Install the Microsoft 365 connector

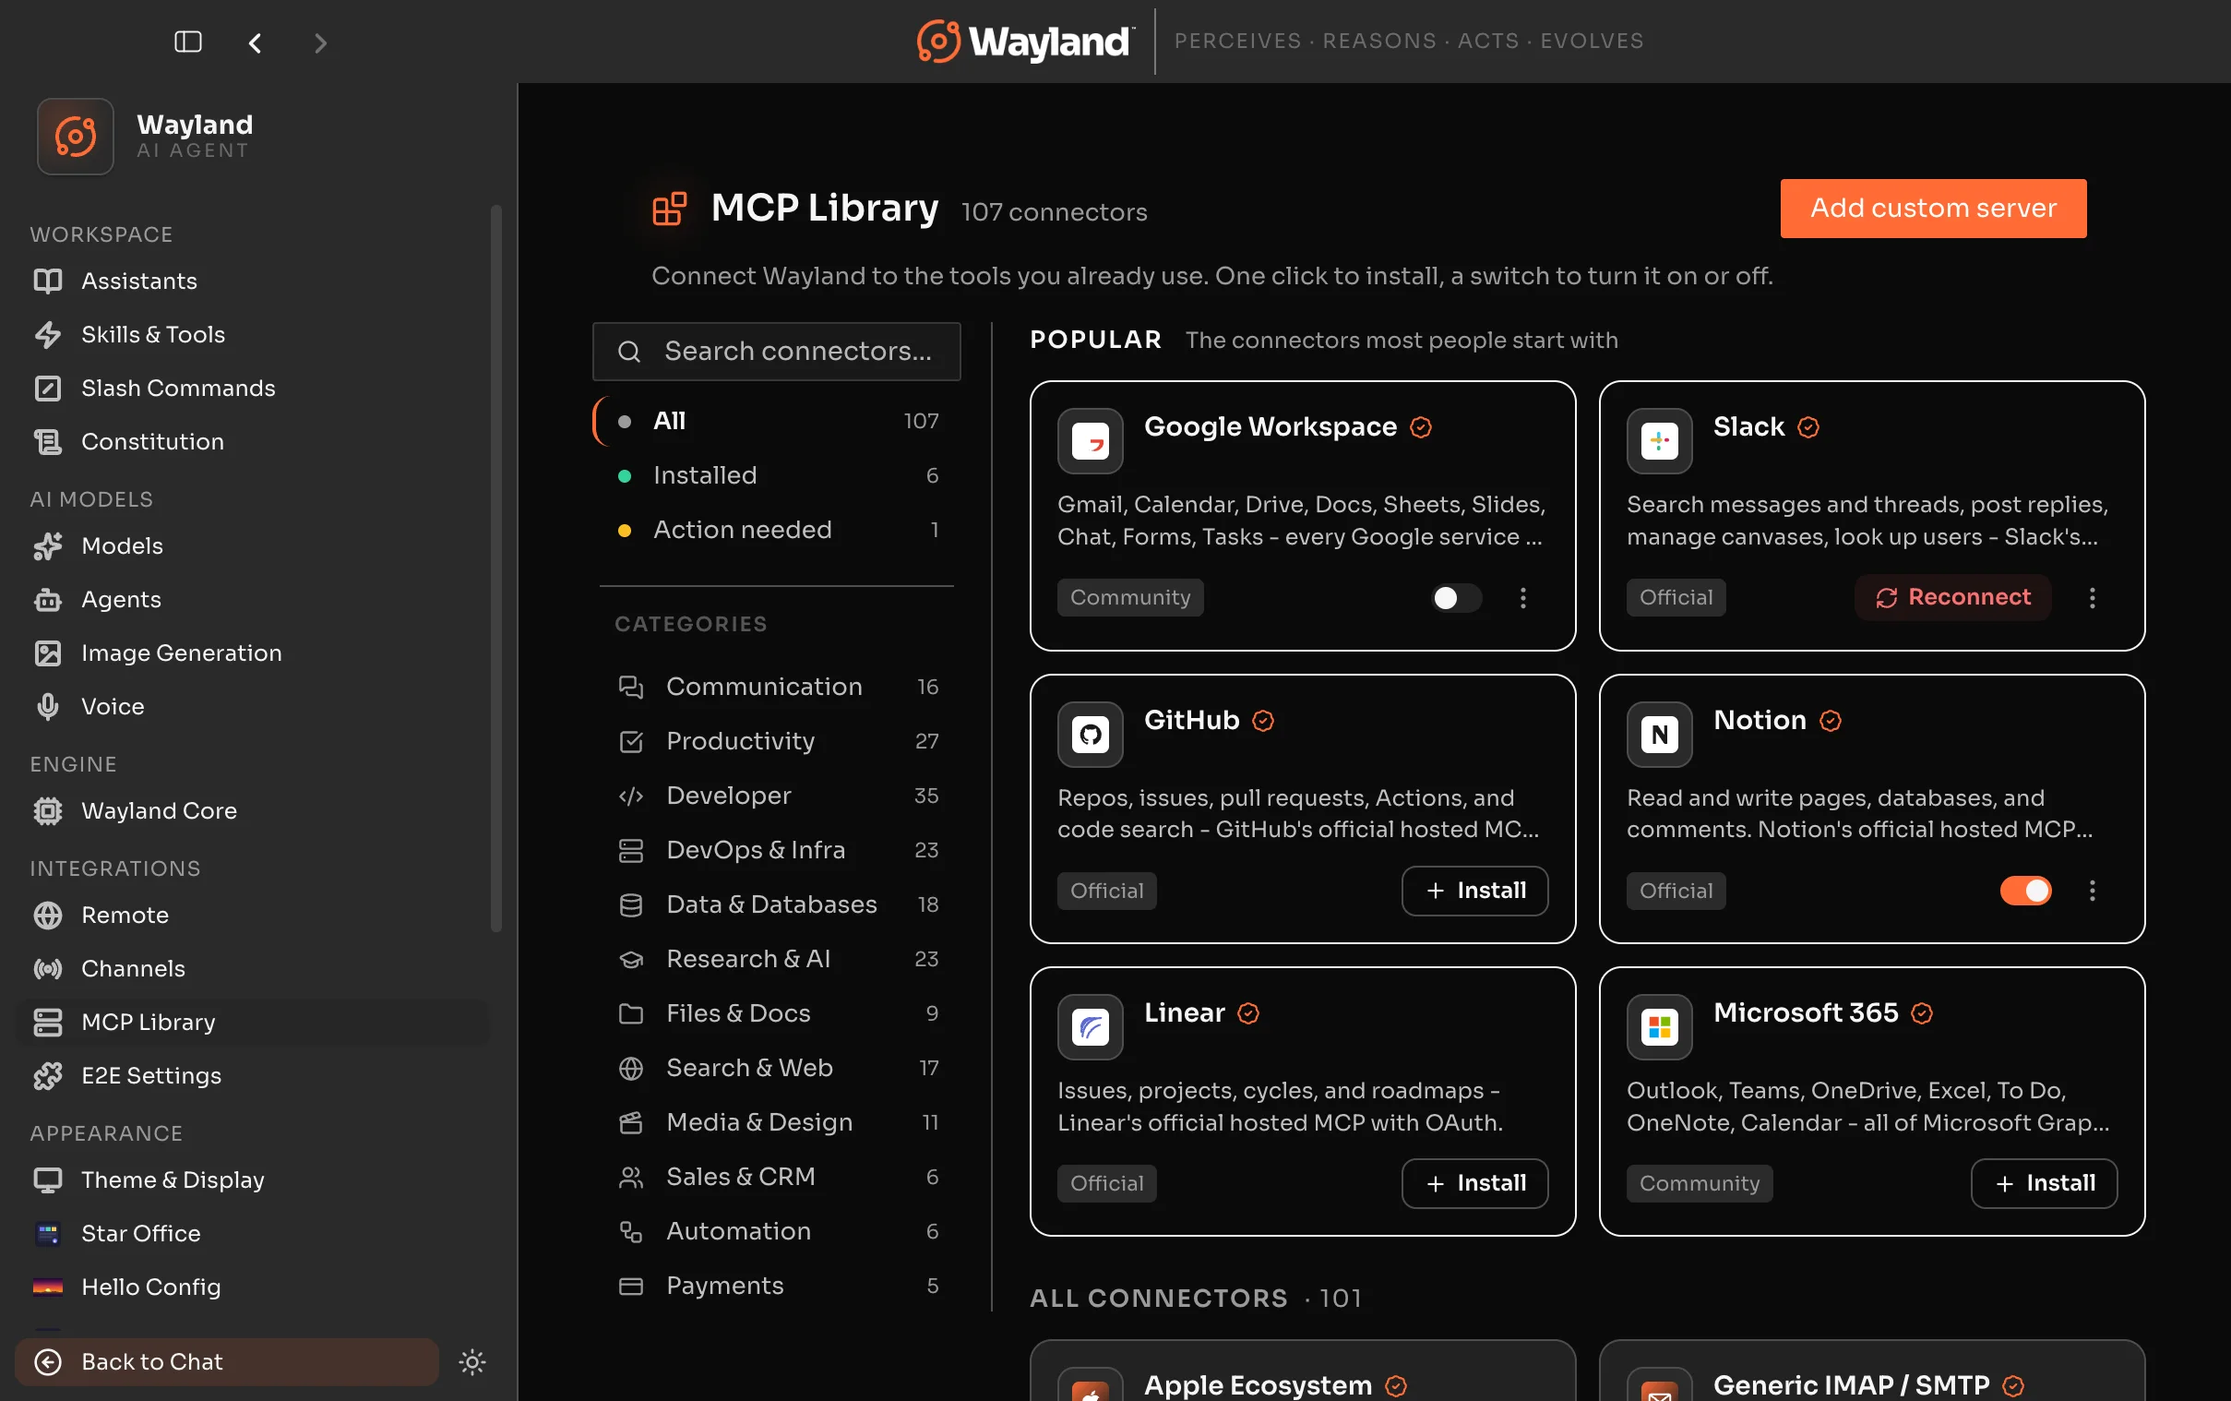tap(2044, 1183)
